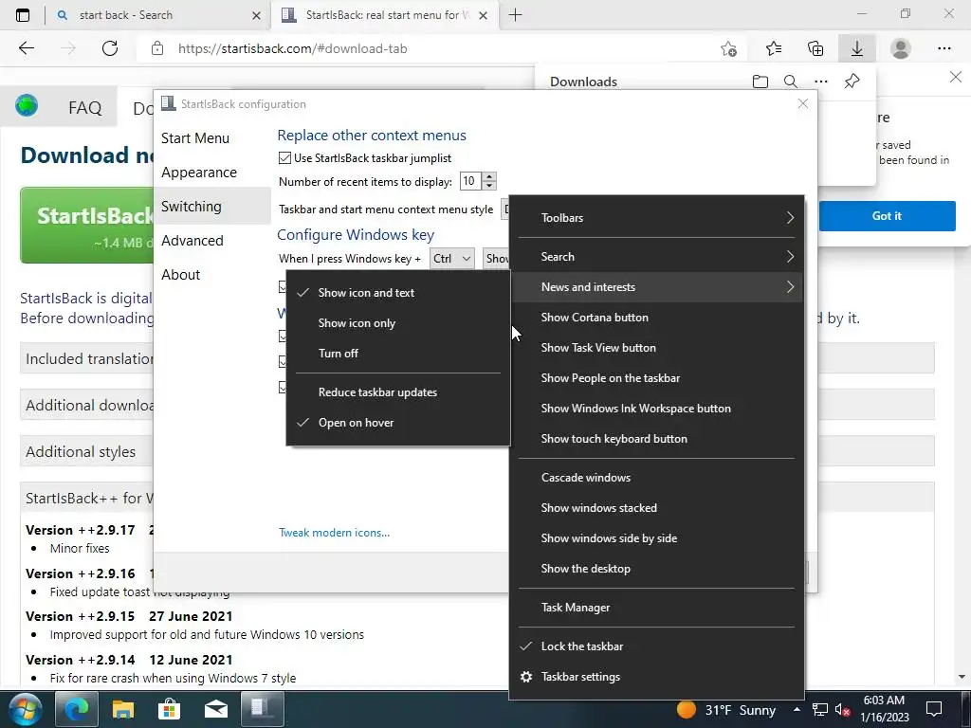Open the Ctrl modifier key dropdown
This screenshot has width=971, height=728.
452,259
